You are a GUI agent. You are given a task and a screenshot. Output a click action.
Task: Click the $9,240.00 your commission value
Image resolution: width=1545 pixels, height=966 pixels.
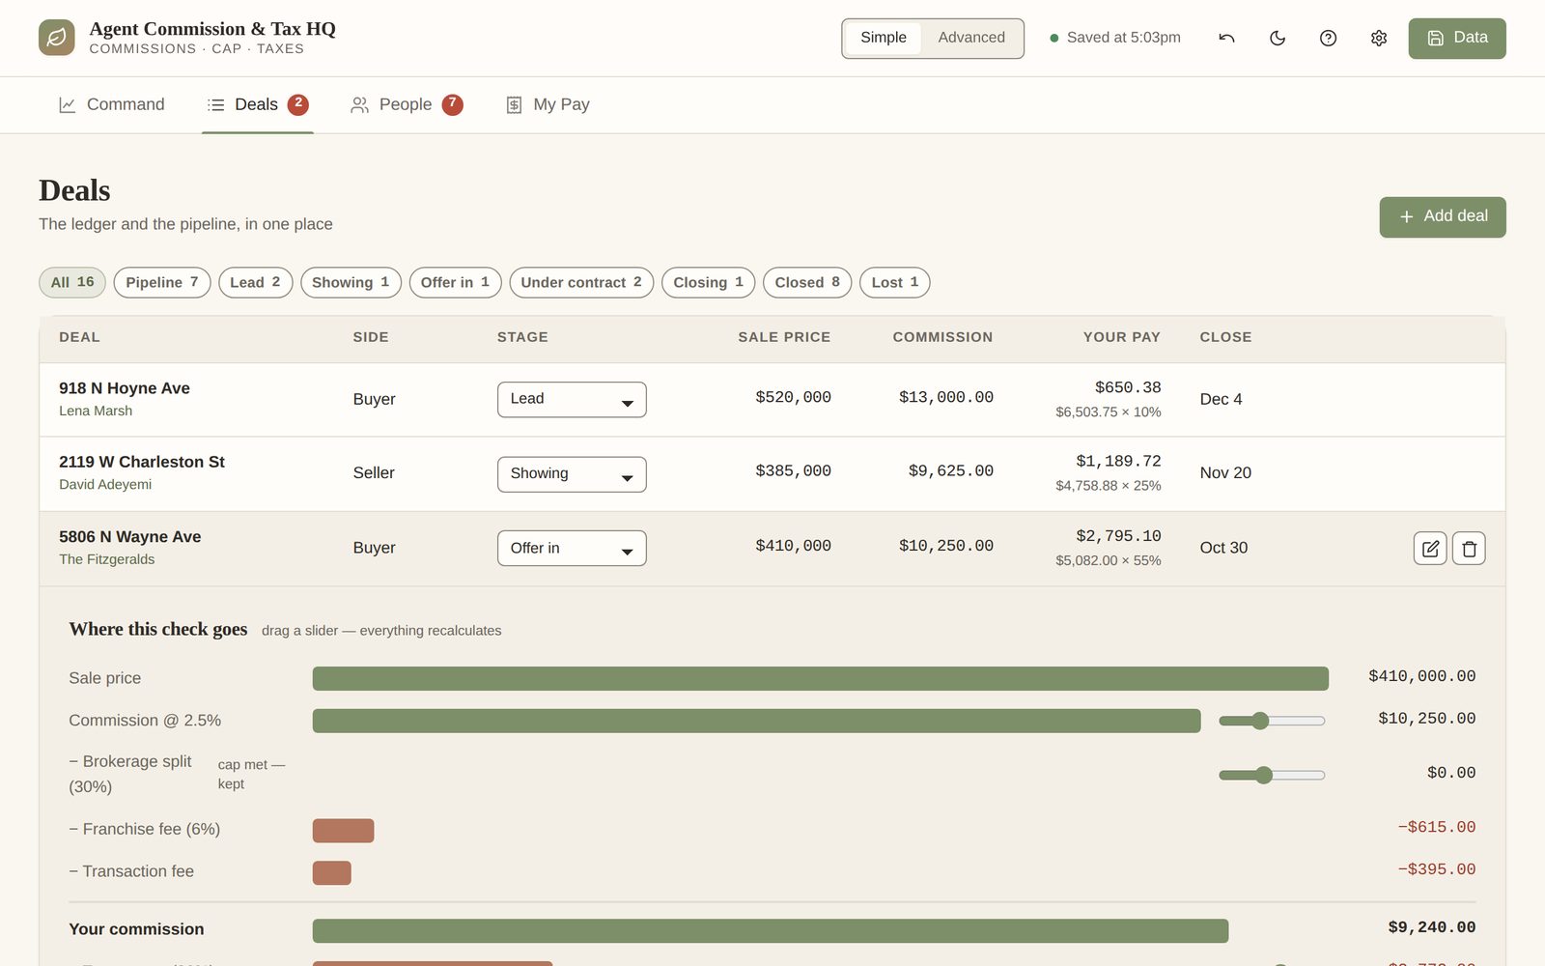pyautogui.click(x=1432, y=927)
